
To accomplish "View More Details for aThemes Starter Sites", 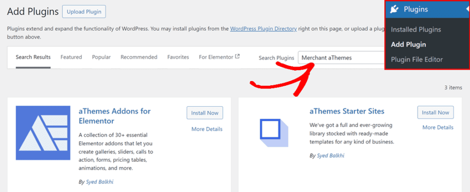I will pyautogui.click(x=437, y=127).
